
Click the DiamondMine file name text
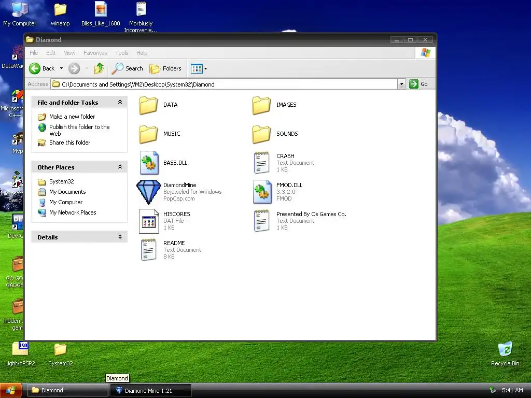tap(179, 185)
